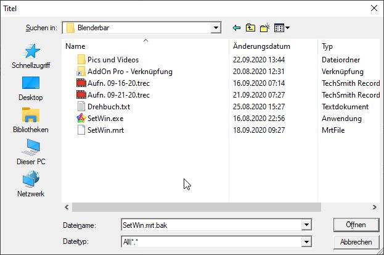Screen dimensions: 384x255
Task: Click the horizontal scrollbar right arrow
Action: click(x=374, y=207)
